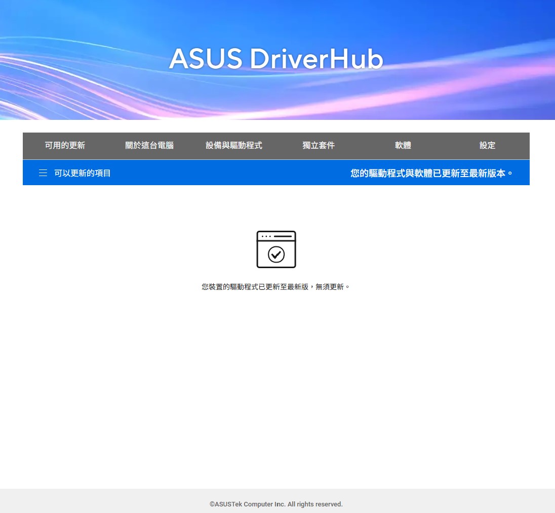Go to the 獨立套件 tab

tap(319, 145)
